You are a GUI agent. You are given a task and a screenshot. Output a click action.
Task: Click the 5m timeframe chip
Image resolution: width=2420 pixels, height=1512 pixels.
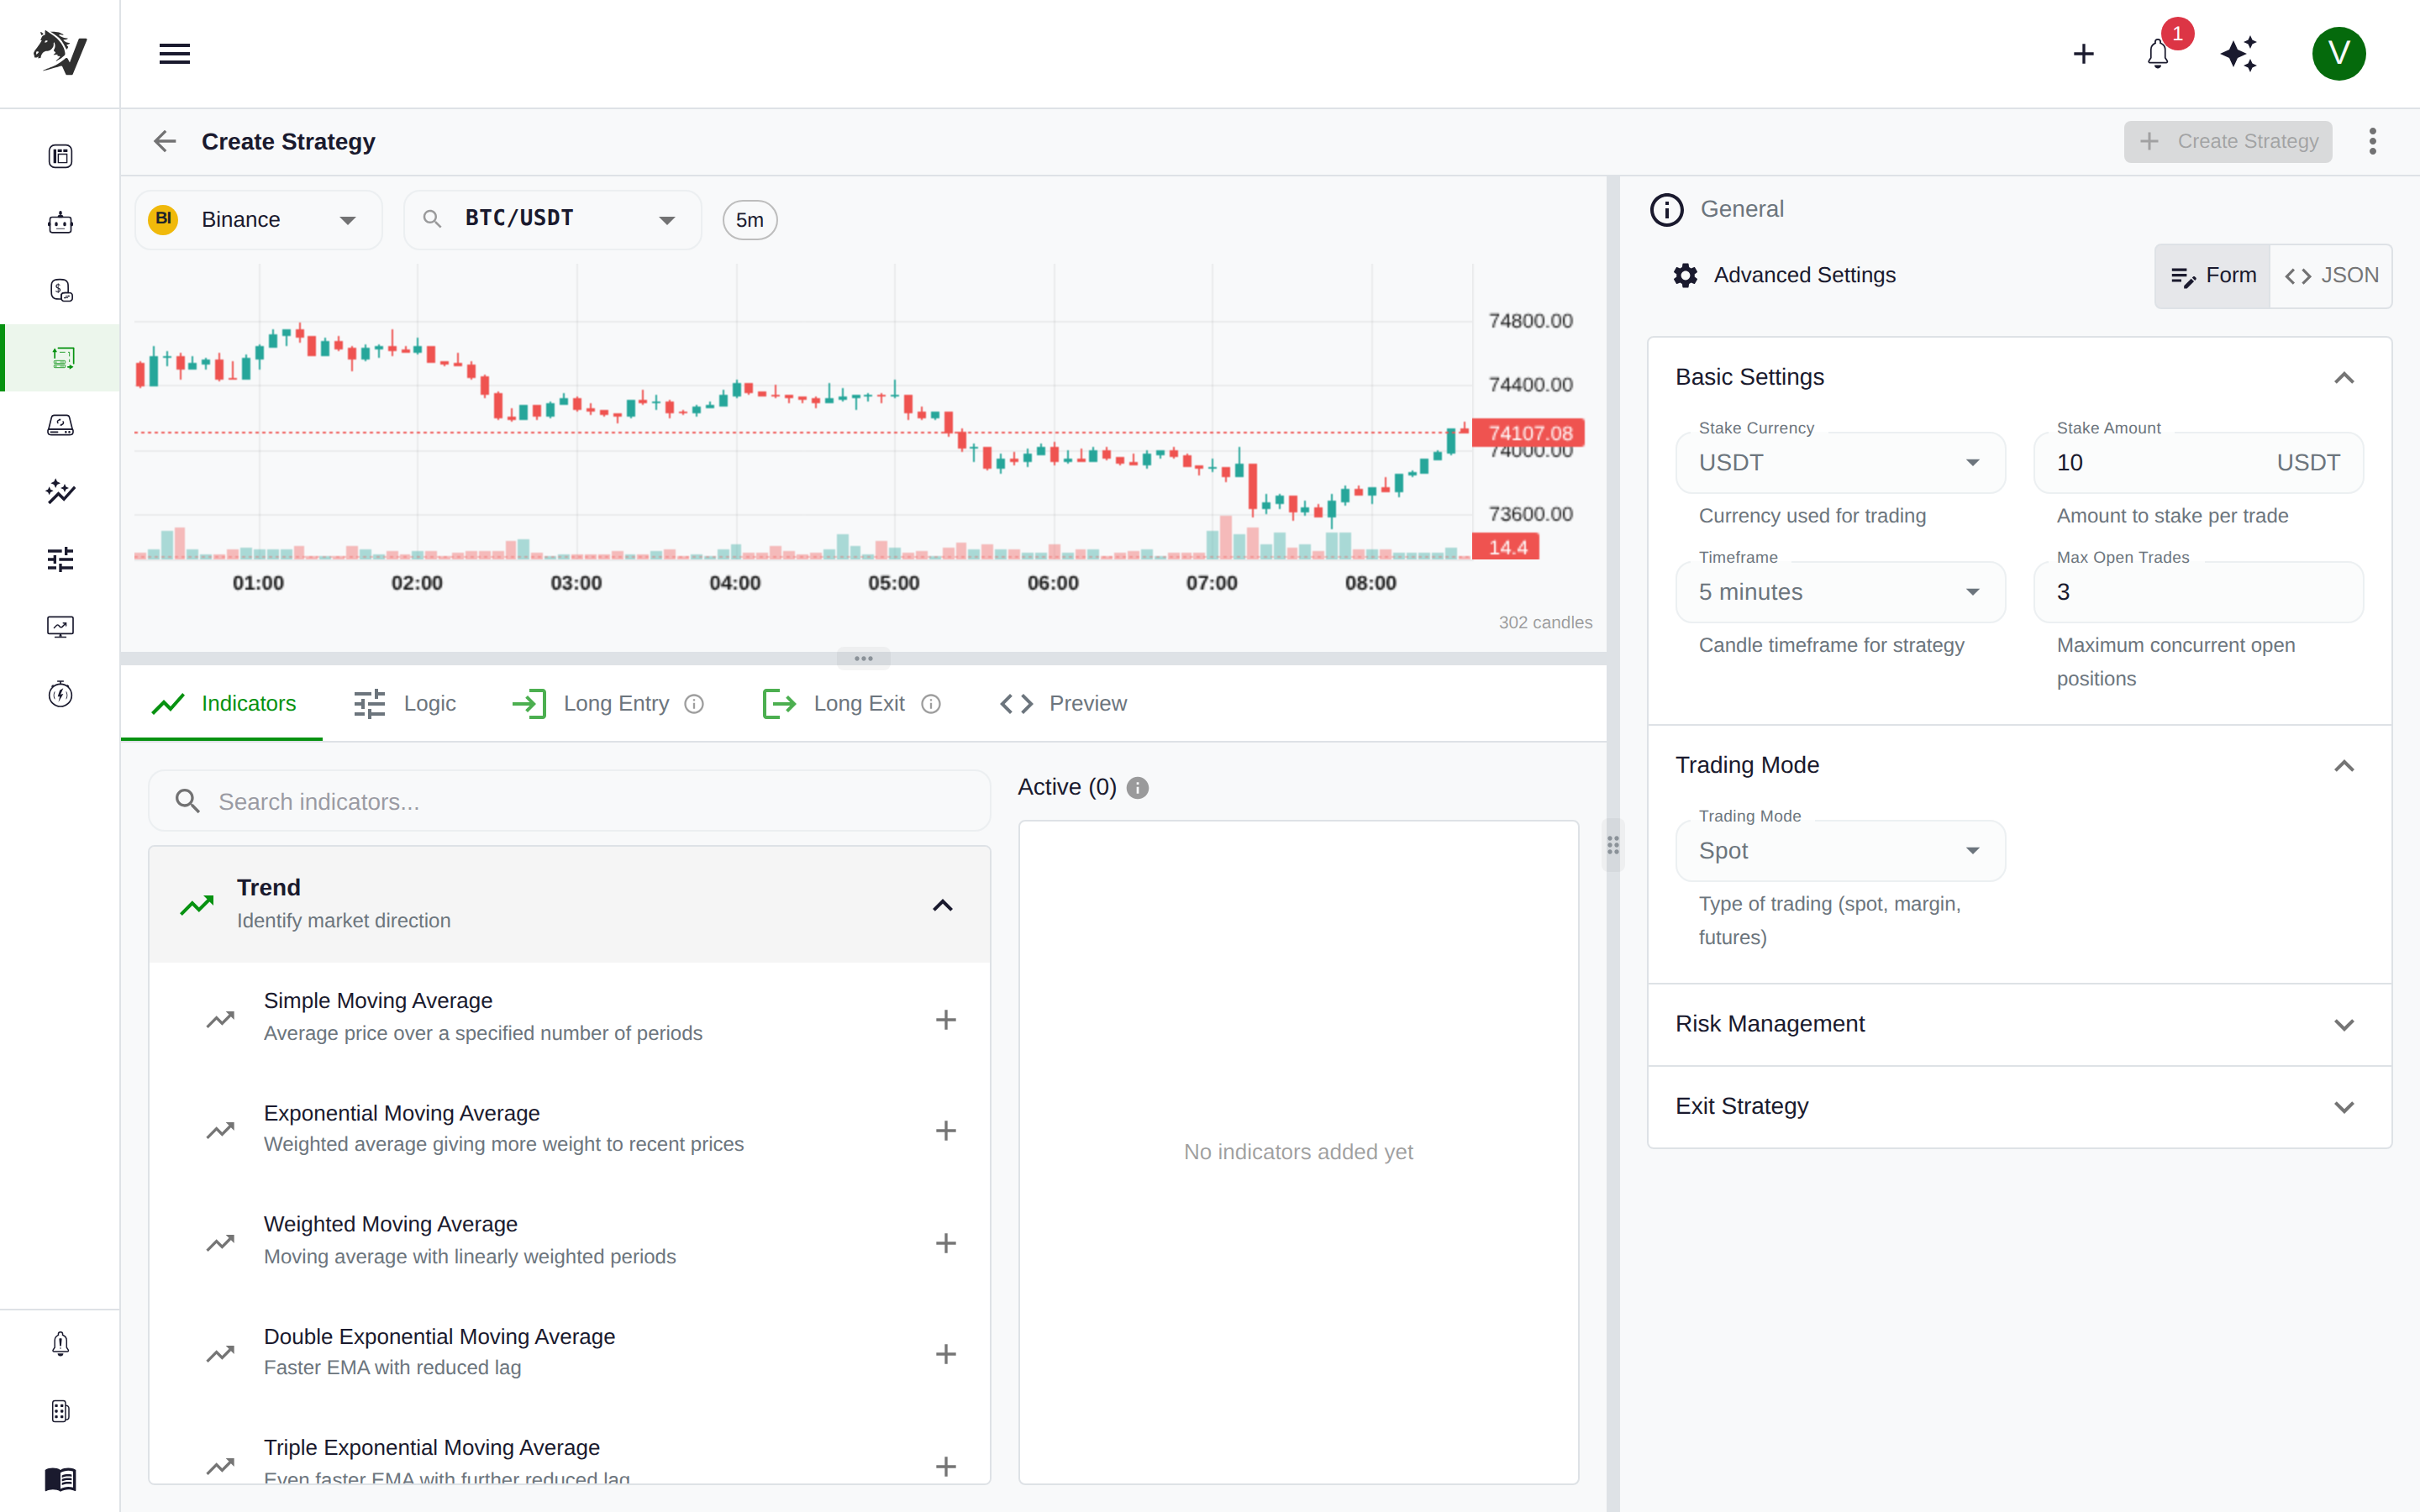pyautogui.click(x=750, y=220)
